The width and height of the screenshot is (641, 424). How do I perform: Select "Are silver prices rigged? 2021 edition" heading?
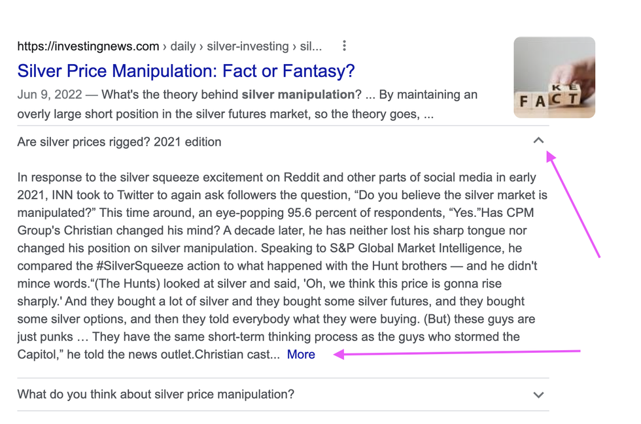[x=119, y=142]
